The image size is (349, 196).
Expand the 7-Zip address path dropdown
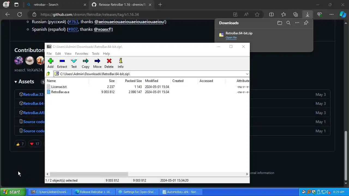[247, 74]
